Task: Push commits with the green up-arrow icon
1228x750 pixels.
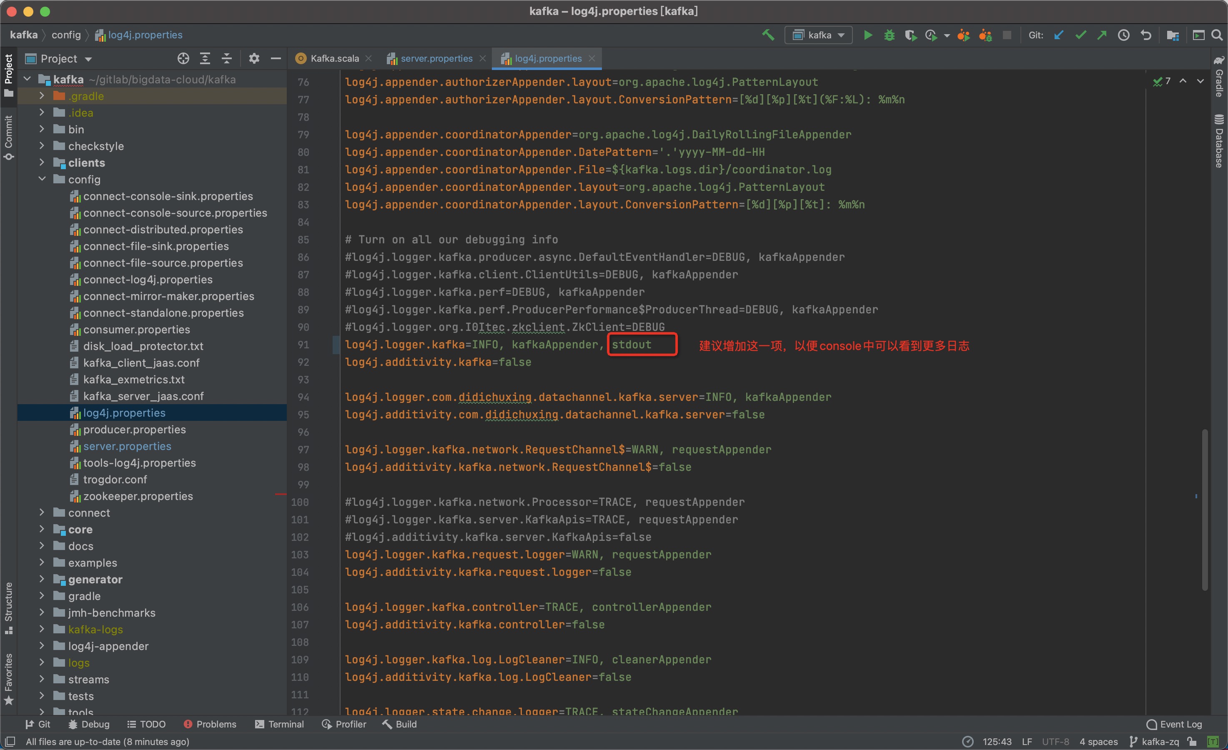Action: 1102,35
